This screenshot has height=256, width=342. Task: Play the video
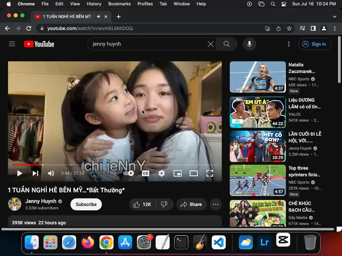click(x=20, y=173)
